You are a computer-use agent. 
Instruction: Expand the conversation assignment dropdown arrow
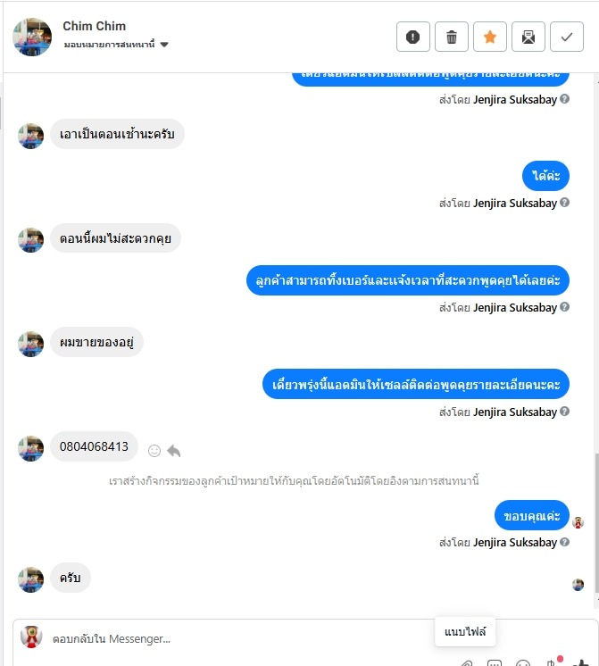pos(164,45)
